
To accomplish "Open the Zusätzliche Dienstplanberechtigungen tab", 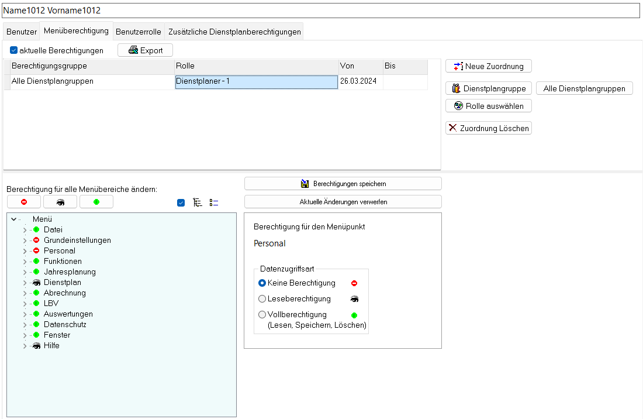I will [x=234, y=32].
